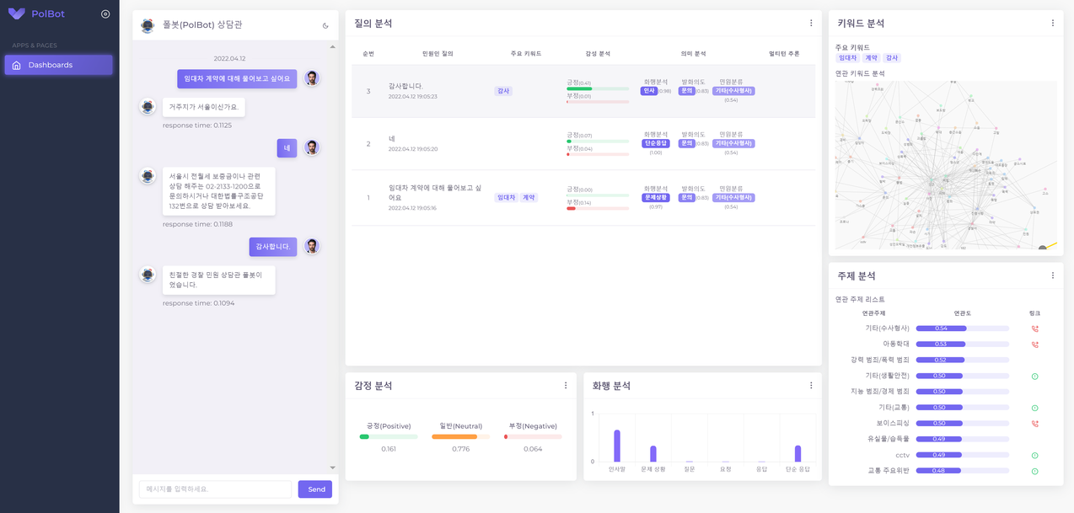Click the bot avatar next to '거주지가 서울이신가요.'
1074x513 pixels.
[x=148, y=106]
